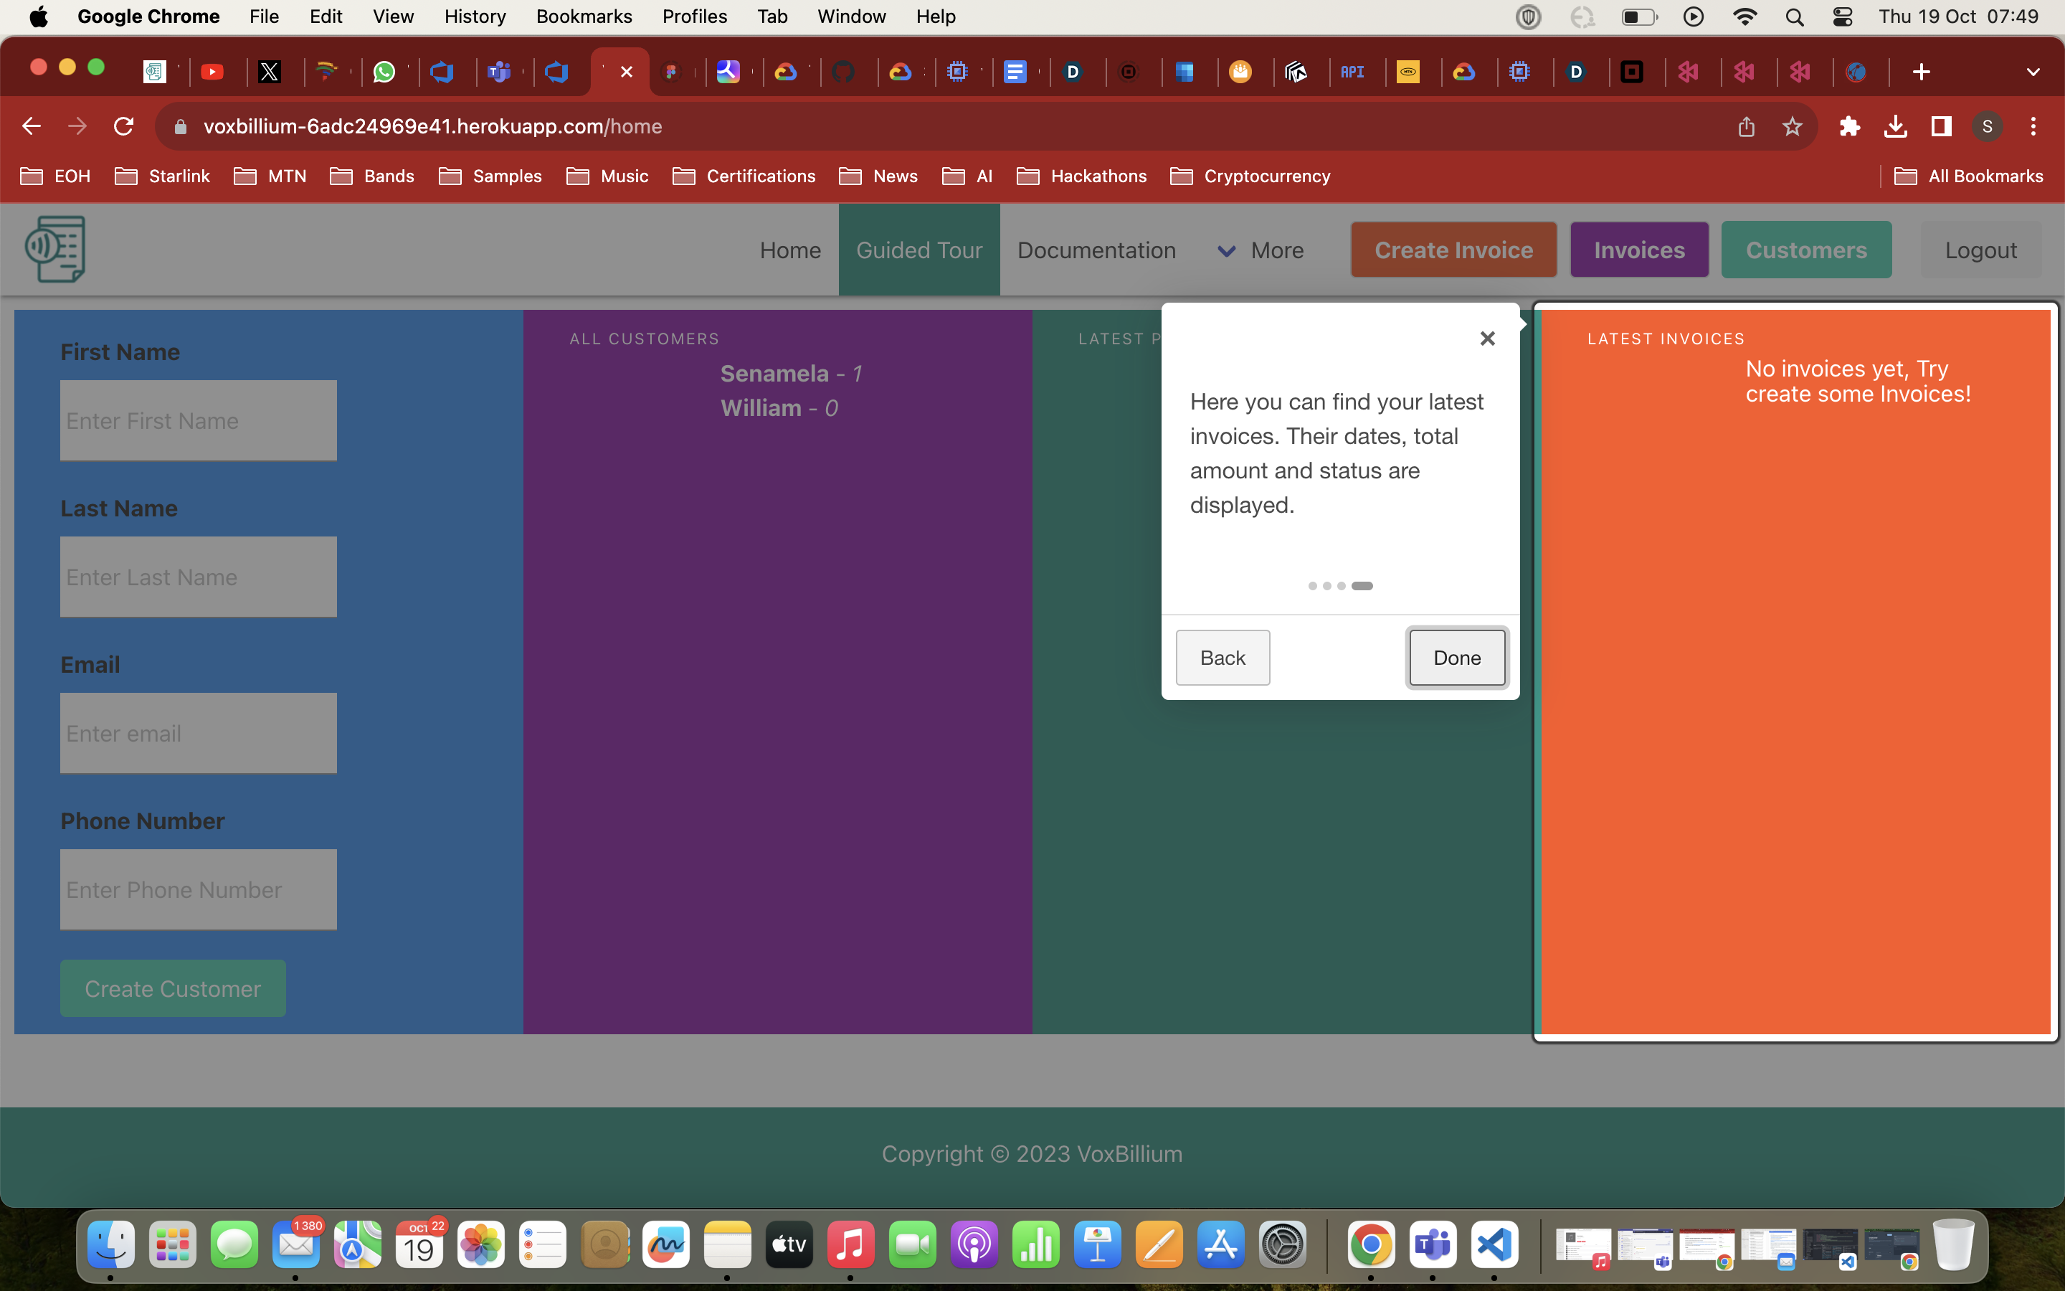Bookmark this page with star icon

tap(1792, 126)
